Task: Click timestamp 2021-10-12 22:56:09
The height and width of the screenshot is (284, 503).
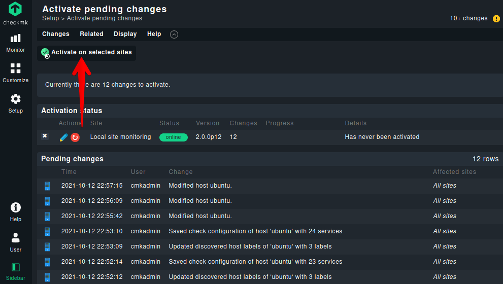Action: tap(92, 201)
